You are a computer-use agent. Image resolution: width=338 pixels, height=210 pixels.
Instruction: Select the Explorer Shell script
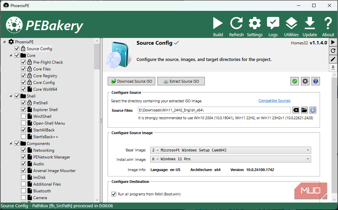[x=45, y=110]
